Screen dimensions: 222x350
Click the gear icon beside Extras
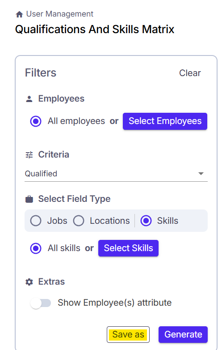click(x=29, y=282)
